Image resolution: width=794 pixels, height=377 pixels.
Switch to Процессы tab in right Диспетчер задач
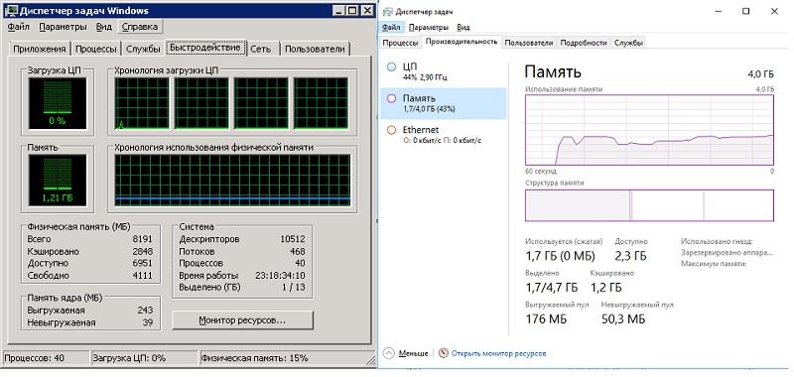click(401, 43)
